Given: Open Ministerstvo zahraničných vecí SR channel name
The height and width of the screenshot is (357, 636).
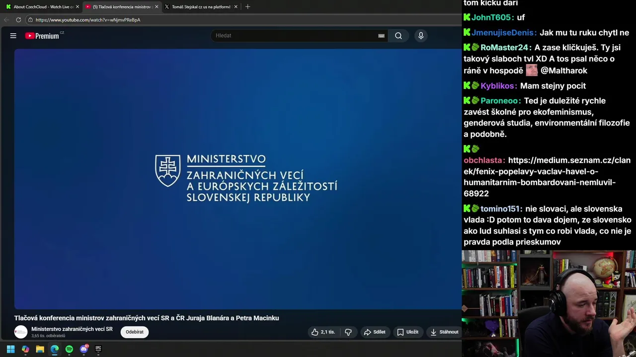Looking at the screenshot, I should (72, 329).
